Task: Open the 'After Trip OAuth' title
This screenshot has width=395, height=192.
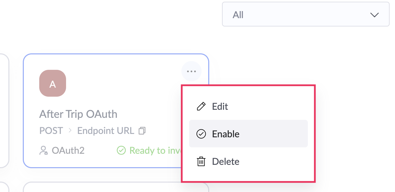Action: coord(78,114)
